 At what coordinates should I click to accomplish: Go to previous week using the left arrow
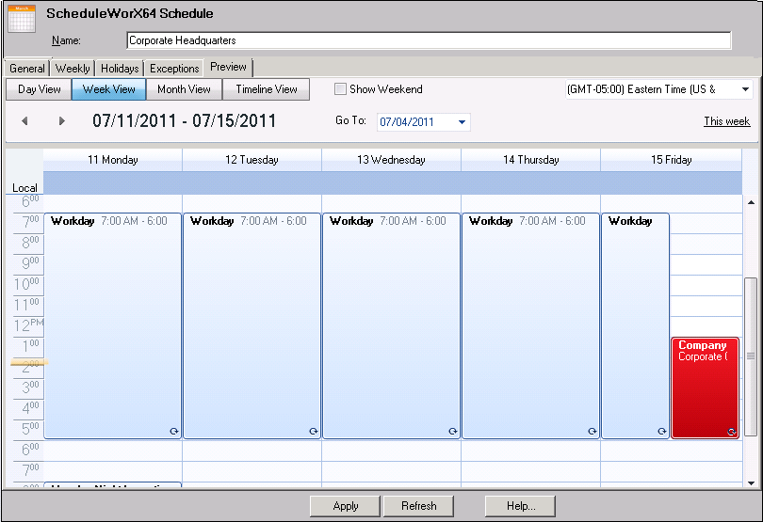click(25, 121)
